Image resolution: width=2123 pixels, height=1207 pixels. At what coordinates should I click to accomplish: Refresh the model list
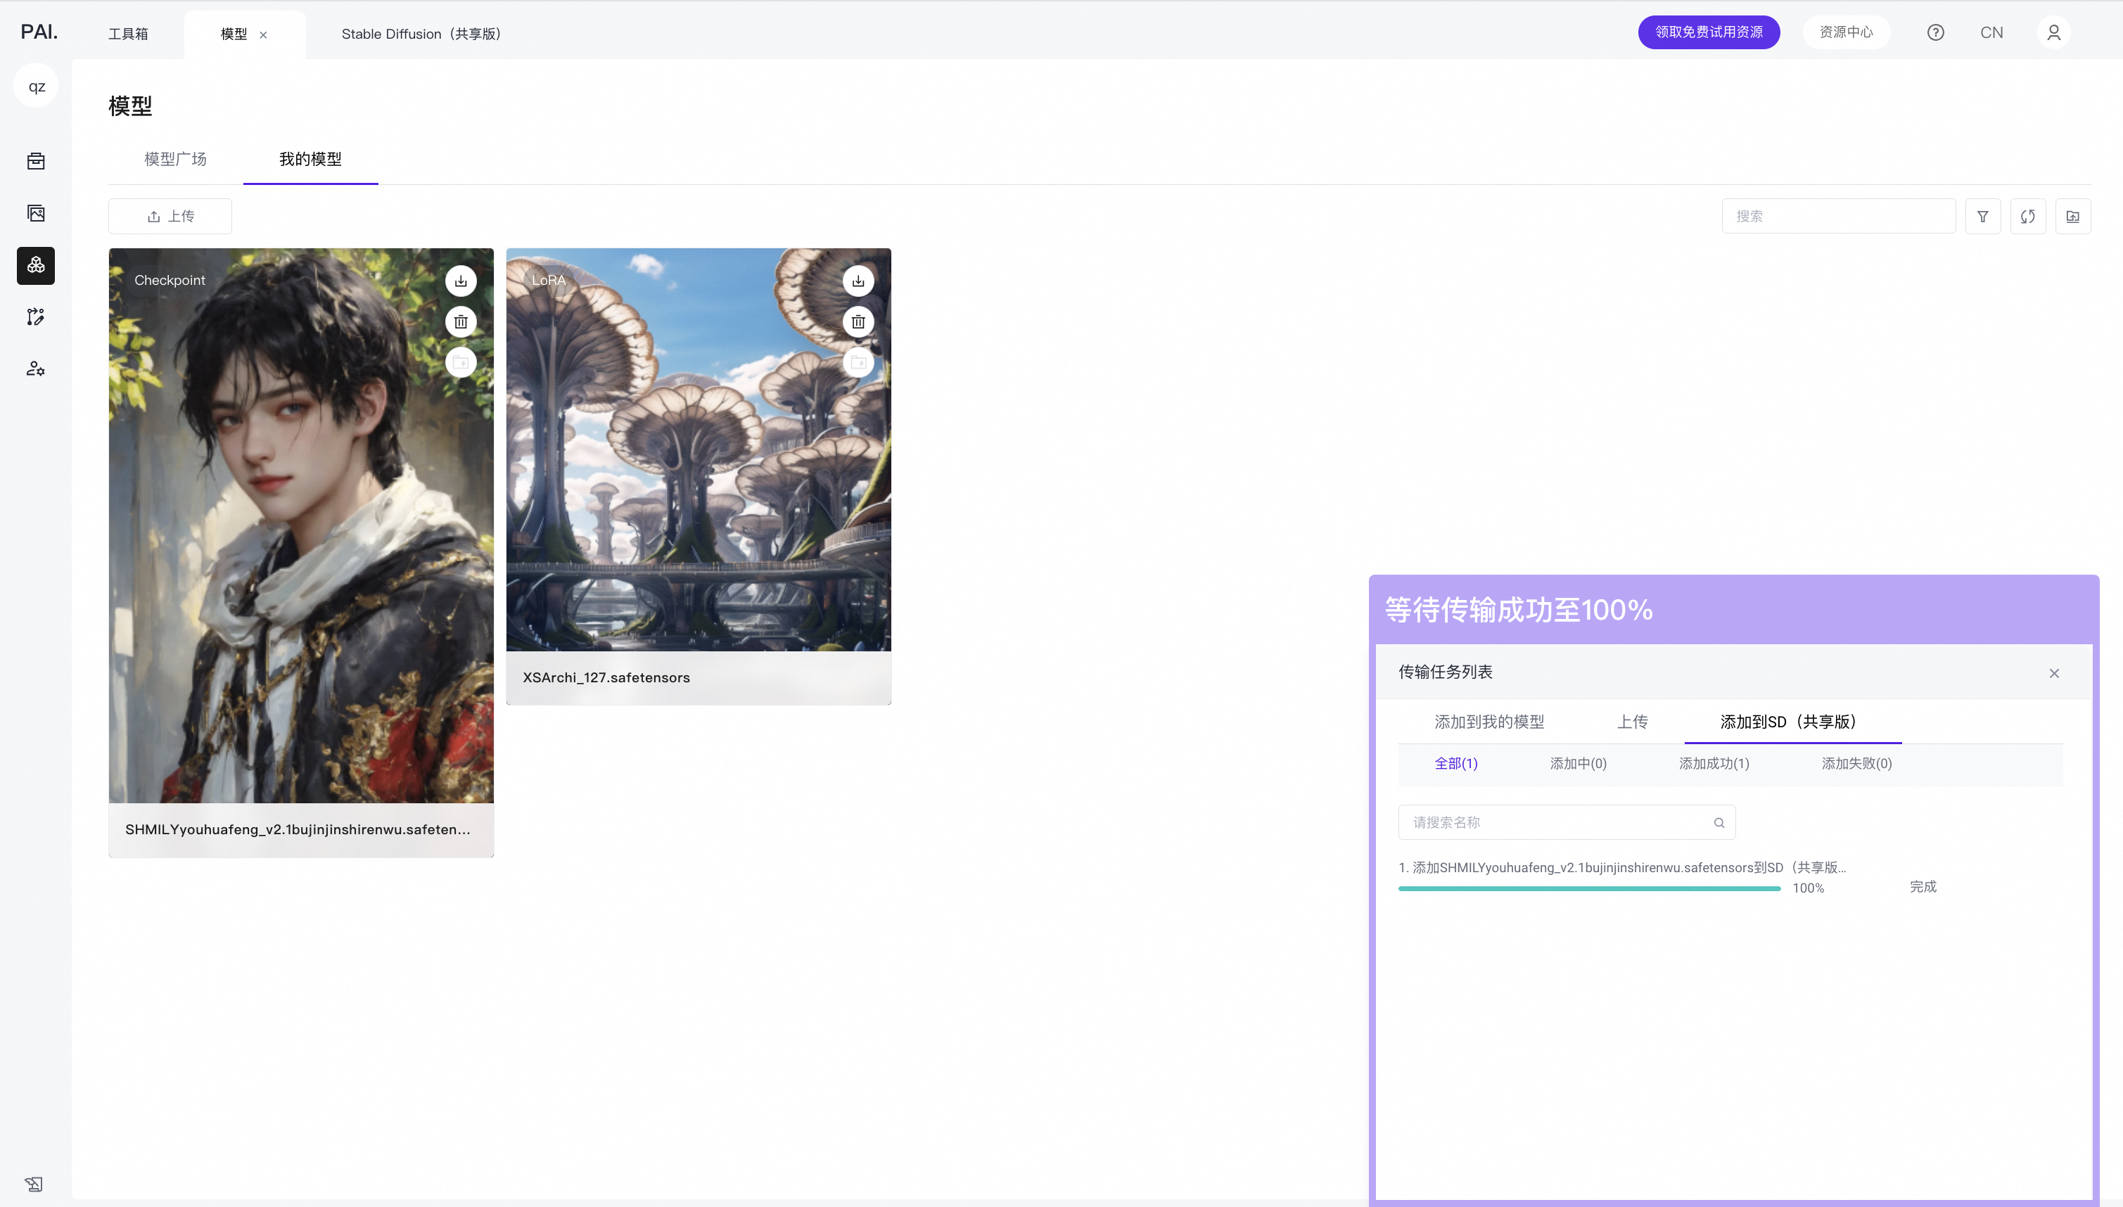2027,217
